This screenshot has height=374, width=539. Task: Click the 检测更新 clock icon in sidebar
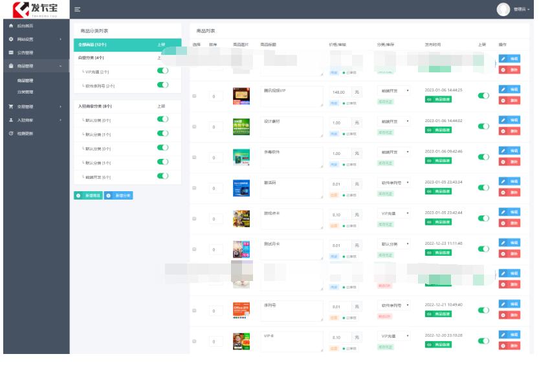coord(11,134)
